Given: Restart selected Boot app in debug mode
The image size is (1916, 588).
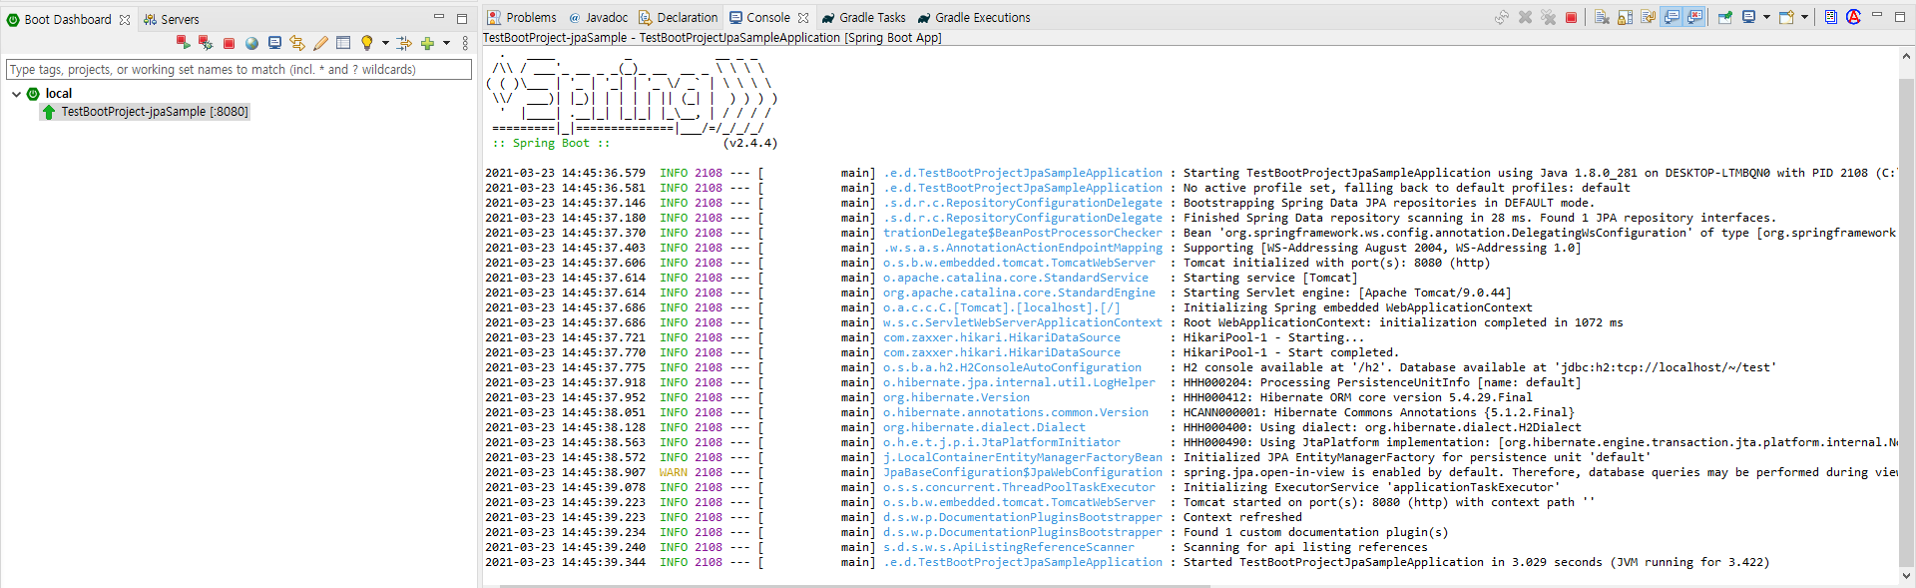Looking at the screenshot, I should (206, 42).
